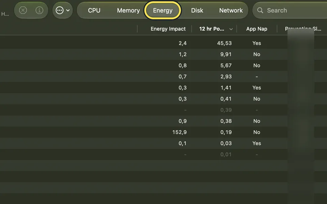Open process info with the i icon
Image resolution: width=327 pixels, height=204 pixels.
(40, 10)
